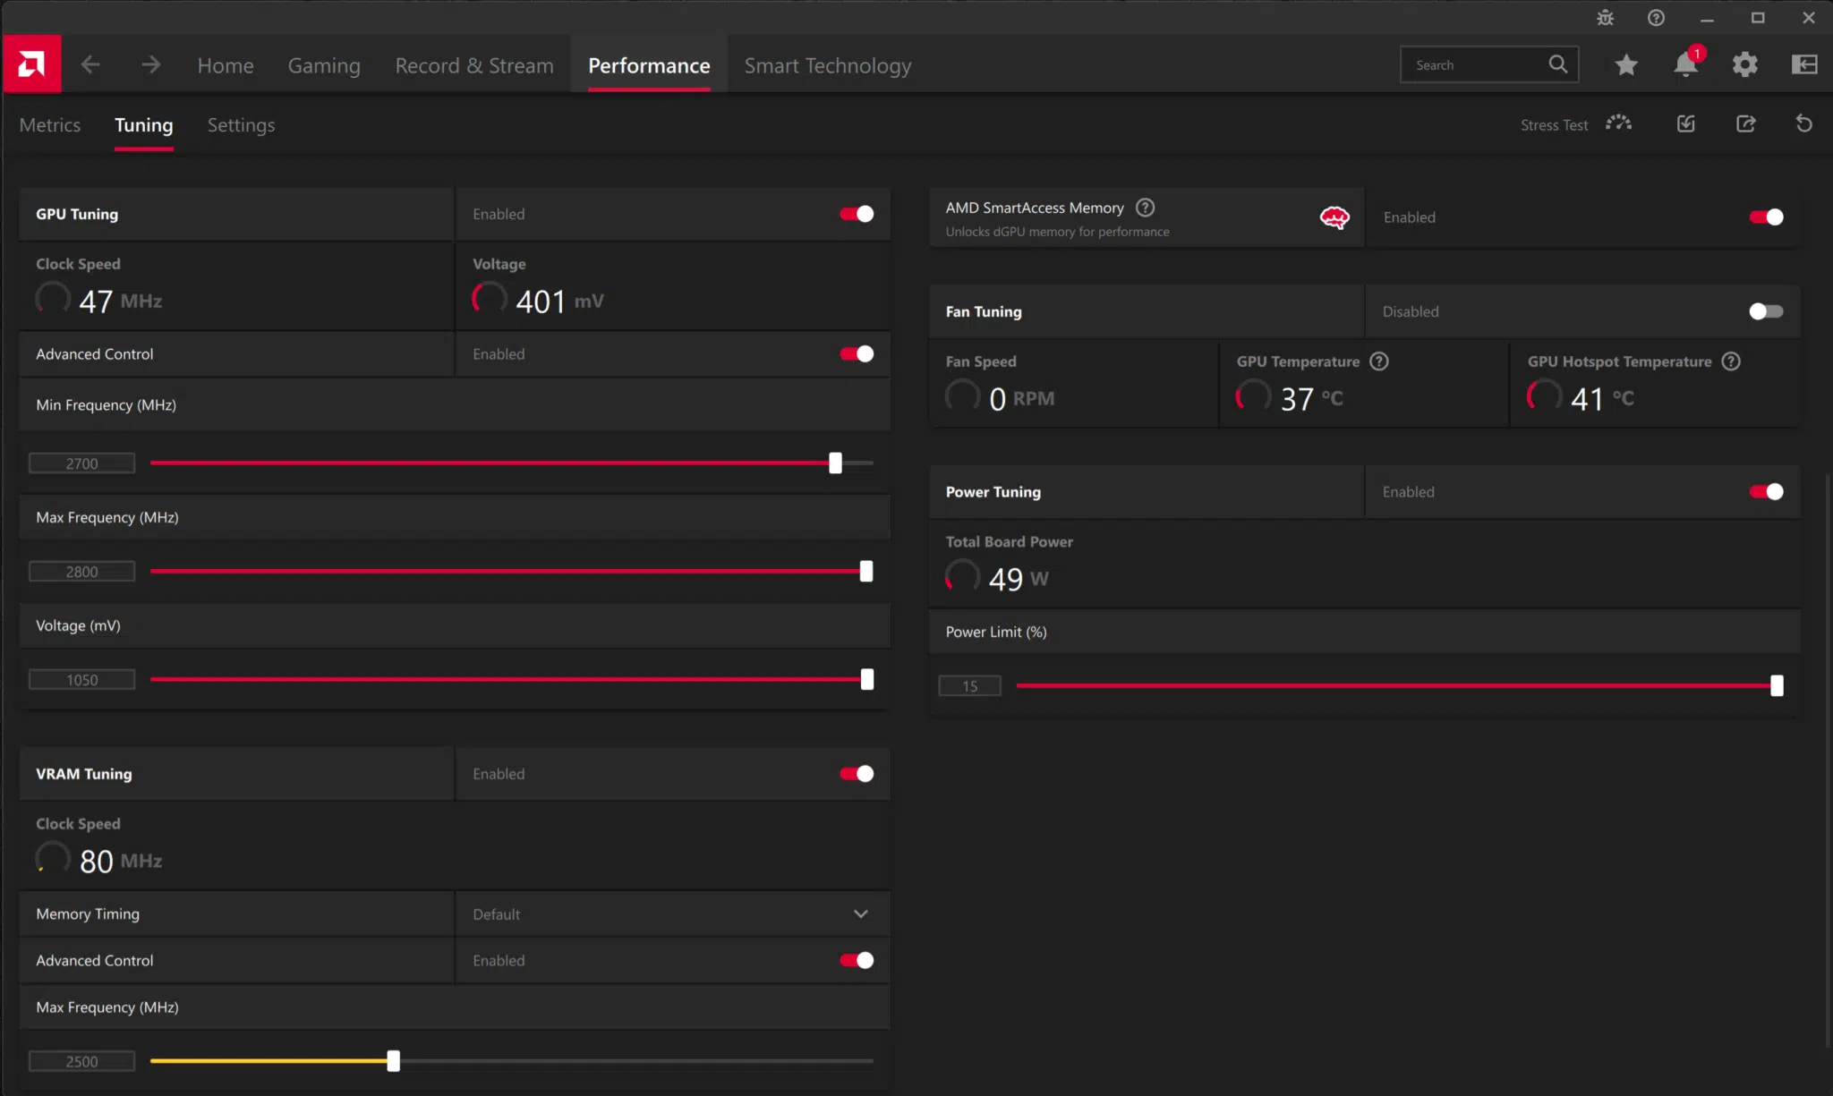Toggle GPU Advanced Control switch
Viewport: 1833px width, 1096px height.
(x=857, y=354)
